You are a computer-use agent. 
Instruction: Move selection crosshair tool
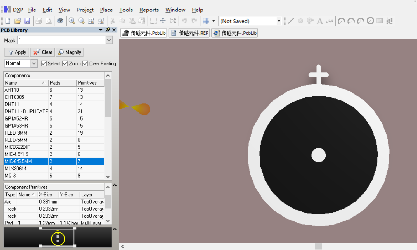tap(163, 21)
